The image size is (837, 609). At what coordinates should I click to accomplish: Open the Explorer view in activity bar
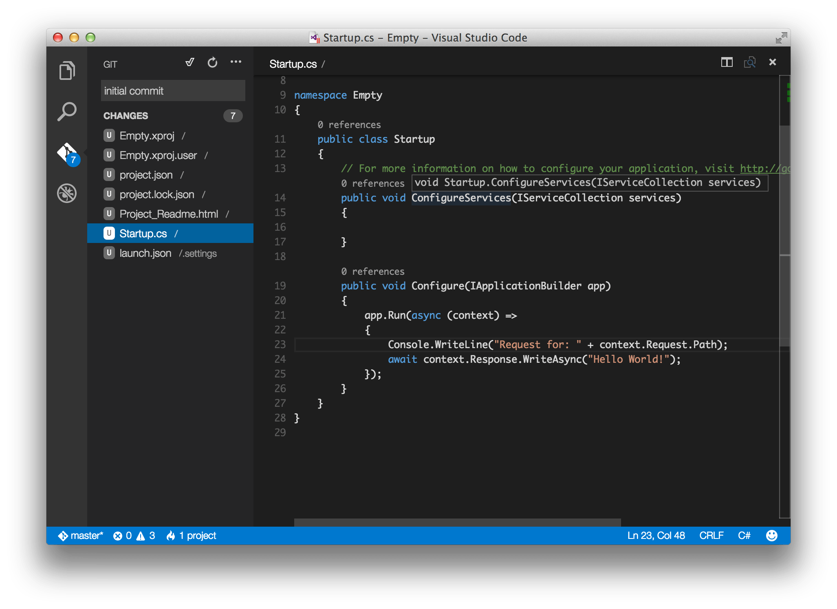point(67,71)
